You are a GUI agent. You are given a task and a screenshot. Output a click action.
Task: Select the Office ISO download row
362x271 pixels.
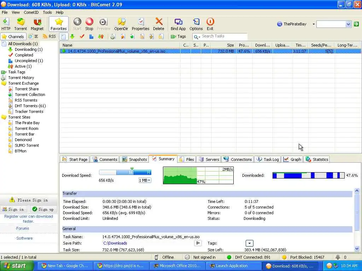click(210, 51)
